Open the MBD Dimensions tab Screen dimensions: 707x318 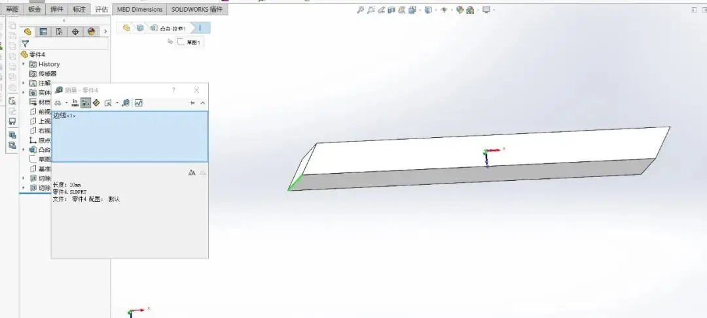click(x=139, y=9)
